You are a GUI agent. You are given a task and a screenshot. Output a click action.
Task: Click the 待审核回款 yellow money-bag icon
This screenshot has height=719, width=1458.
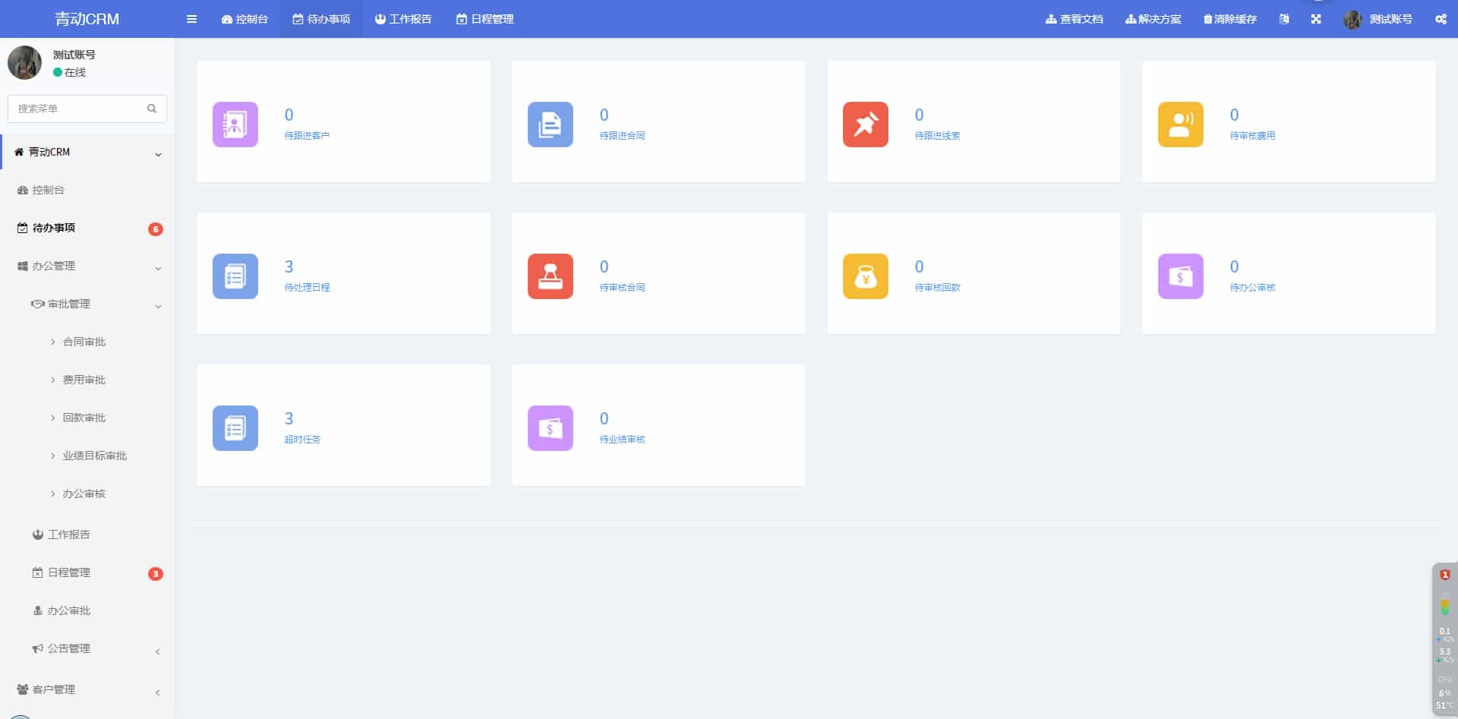(866, 276)
